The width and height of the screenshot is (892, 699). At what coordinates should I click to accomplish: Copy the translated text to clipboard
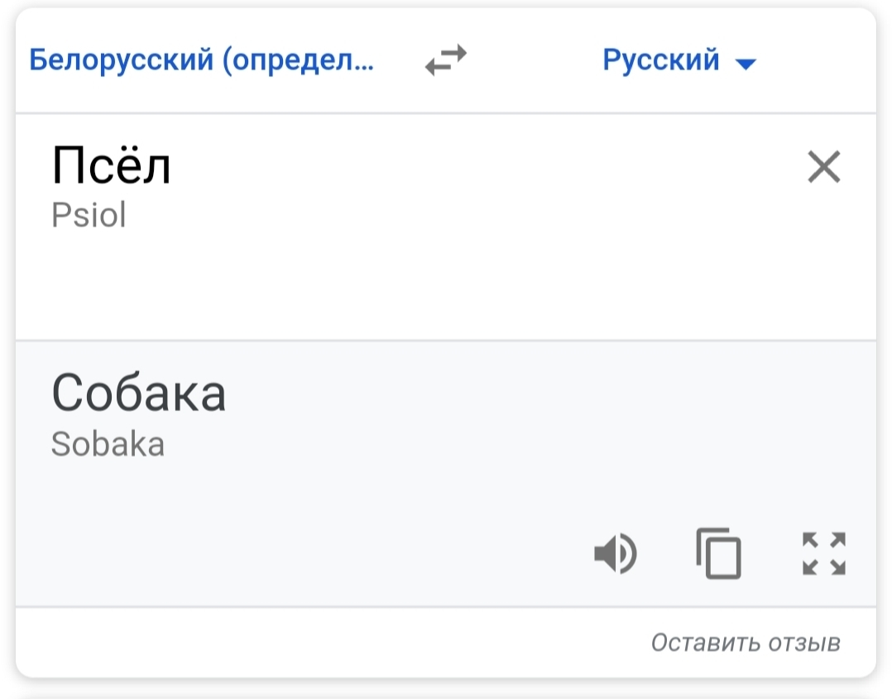(718, 553)
